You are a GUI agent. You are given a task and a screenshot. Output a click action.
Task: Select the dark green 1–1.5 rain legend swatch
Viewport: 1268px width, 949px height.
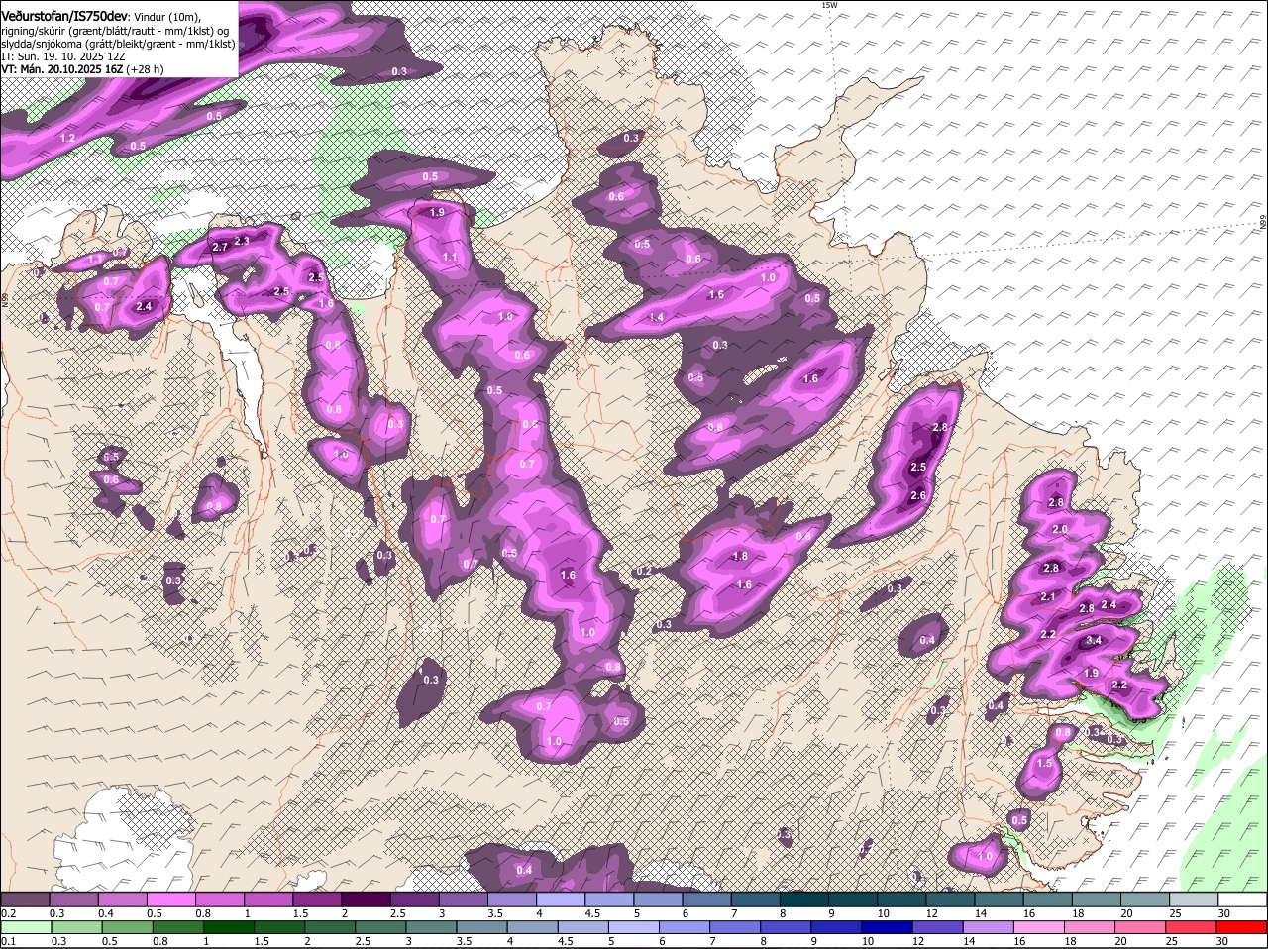click(x=230, y=927)
